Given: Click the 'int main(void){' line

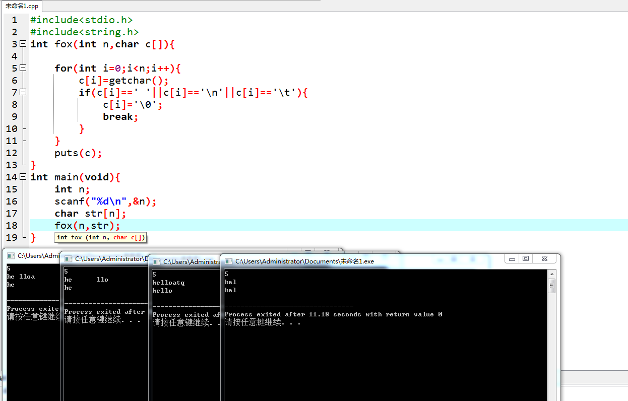Looking at the screenshot, I should click(x=76, y=177).
